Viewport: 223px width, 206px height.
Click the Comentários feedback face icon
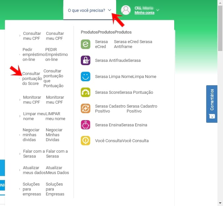point(212,116)
